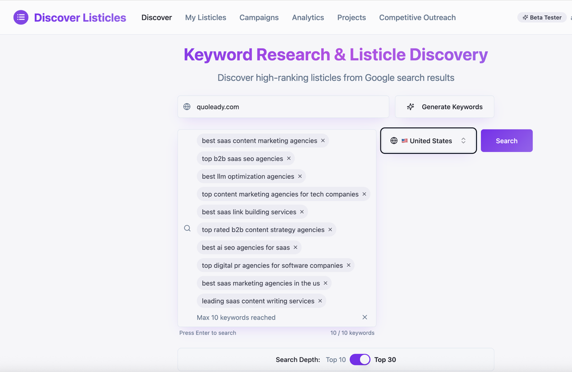Click the Beta Tester sparkle icon
This screenshot has width=572, height=372.
525,17
